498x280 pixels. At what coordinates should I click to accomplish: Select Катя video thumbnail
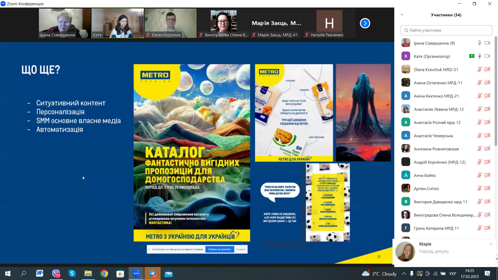(118, 23)
